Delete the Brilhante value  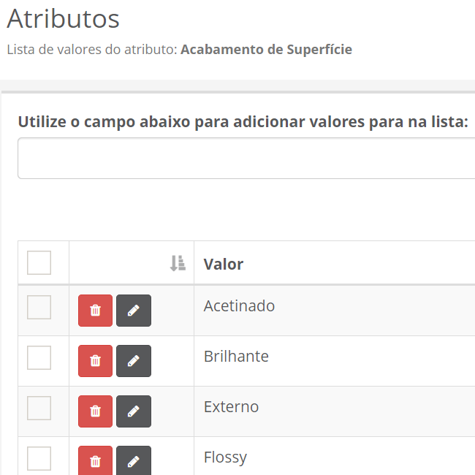click(95, 361)
